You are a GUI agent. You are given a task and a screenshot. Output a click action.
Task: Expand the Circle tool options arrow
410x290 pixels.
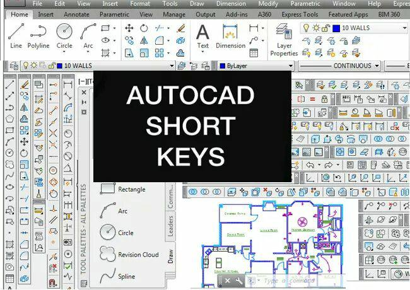click(64, 52)
